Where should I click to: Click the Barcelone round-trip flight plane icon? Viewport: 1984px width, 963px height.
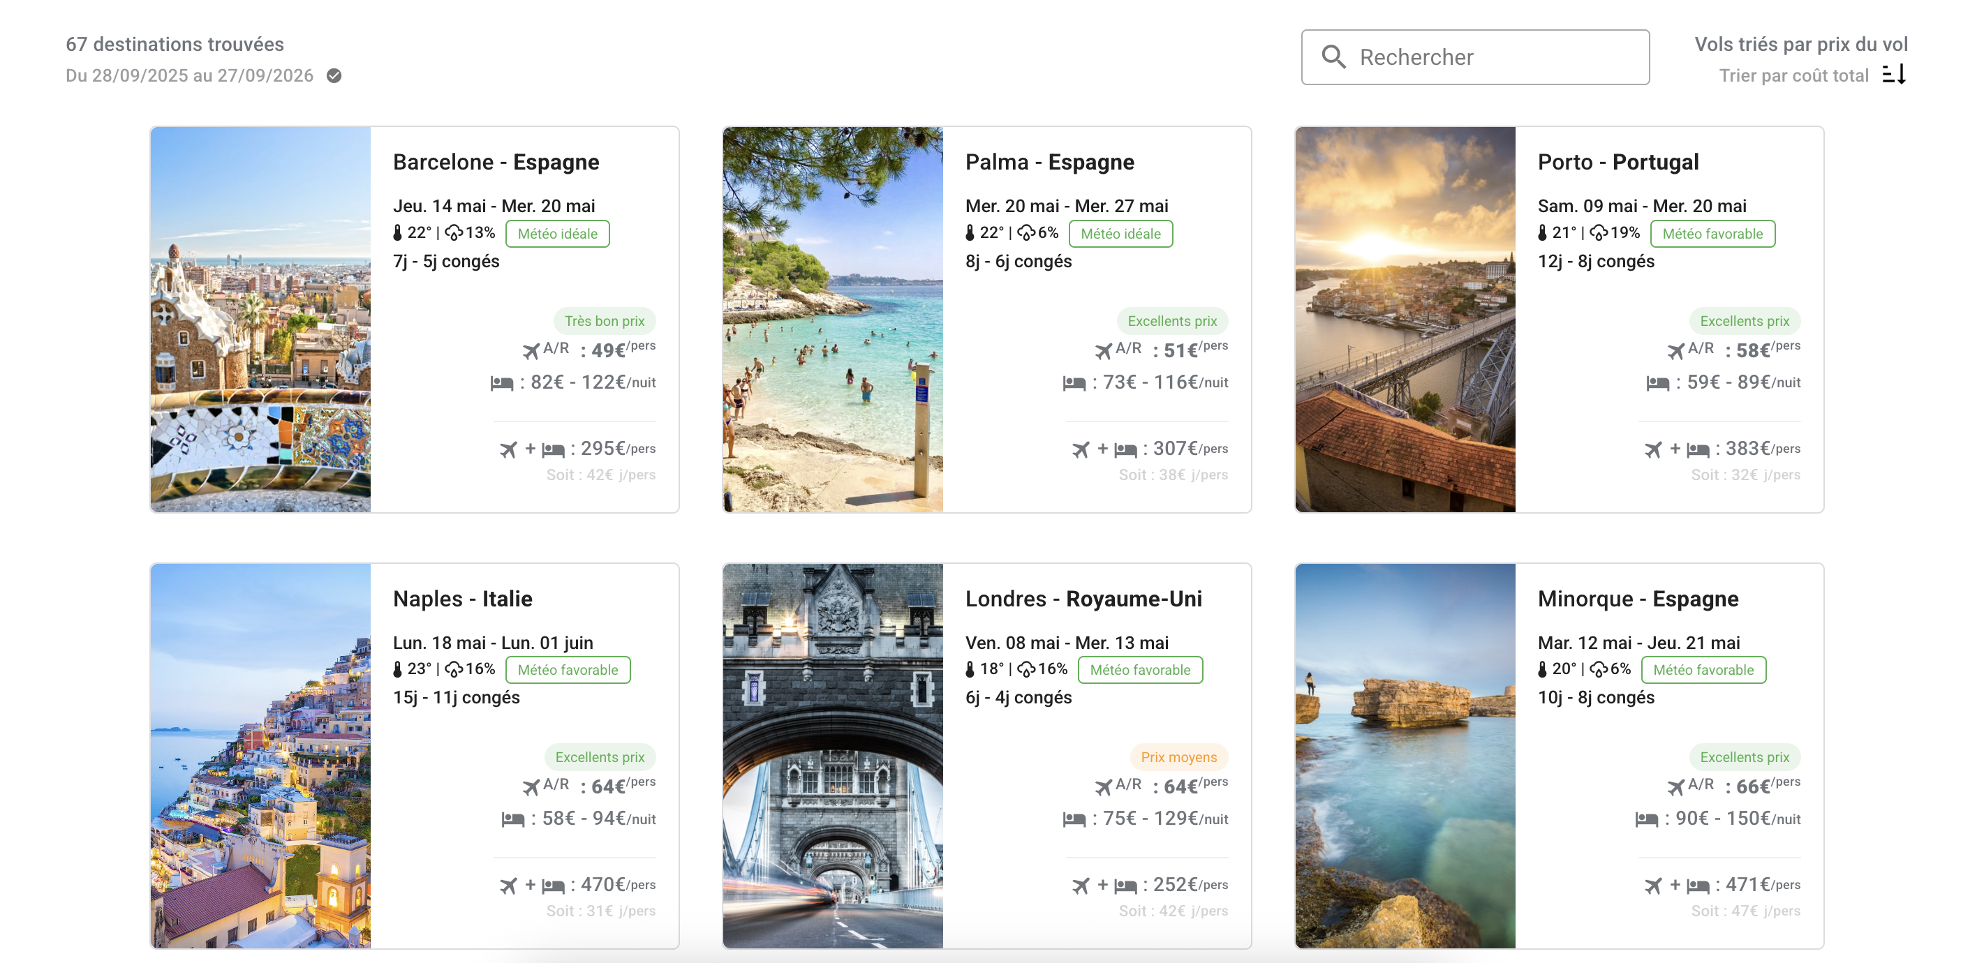tap(531, 351)
